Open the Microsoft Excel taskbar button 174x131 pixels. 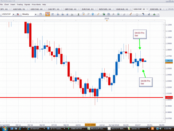(96, 129)
